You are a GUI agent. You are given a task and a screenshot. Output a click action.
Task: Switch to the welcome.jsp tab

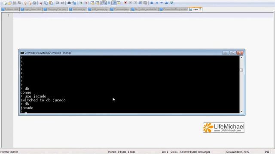[x=77, y=9]
